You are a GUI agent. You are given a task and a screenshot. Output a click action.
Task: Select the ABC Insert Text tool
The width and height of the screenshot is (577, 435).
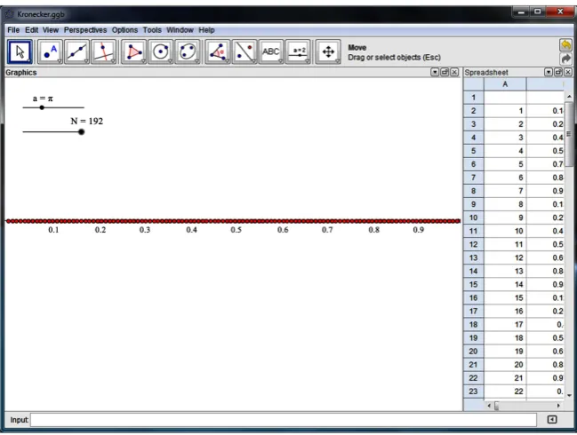[271, 51]
